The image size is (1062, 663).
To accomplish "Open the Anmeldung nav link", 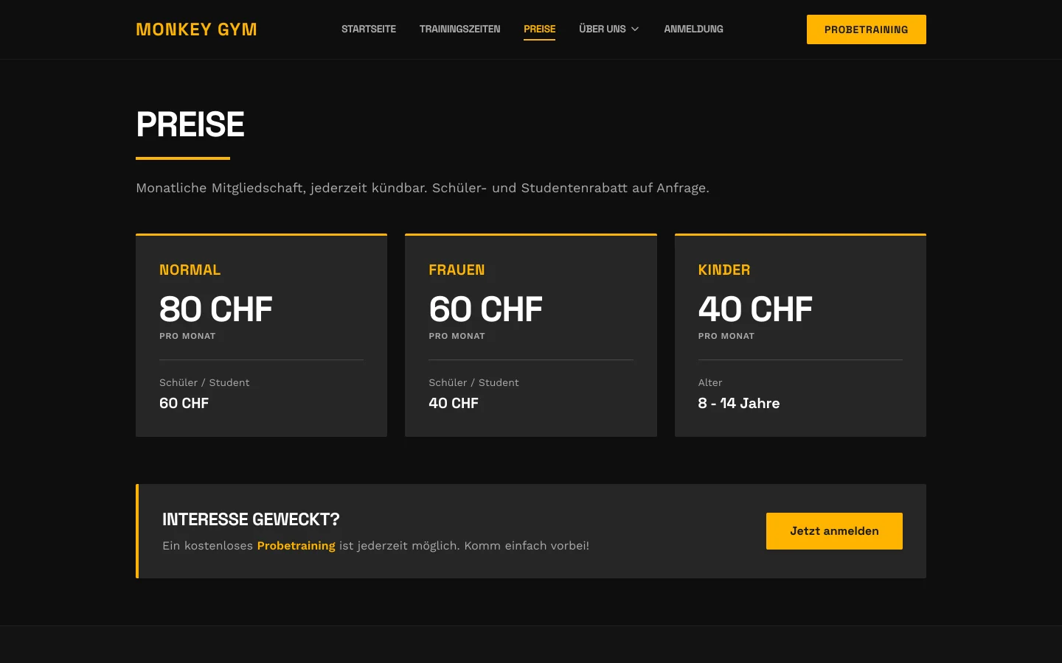I will [693, 29].
